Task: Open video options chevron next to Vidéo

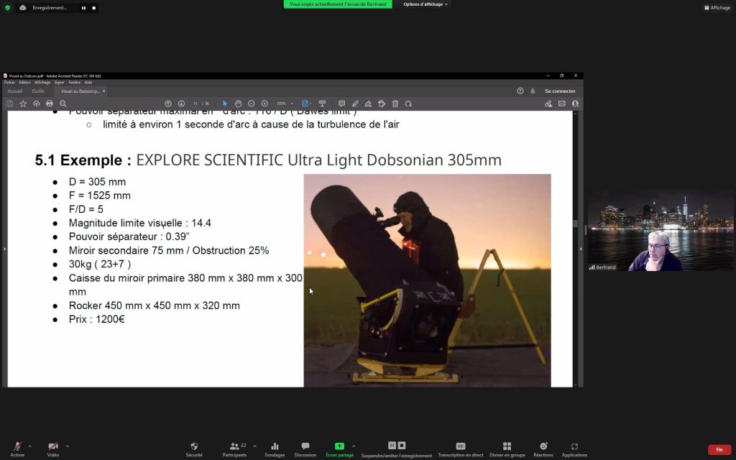Action: click(x=67, y=446)
